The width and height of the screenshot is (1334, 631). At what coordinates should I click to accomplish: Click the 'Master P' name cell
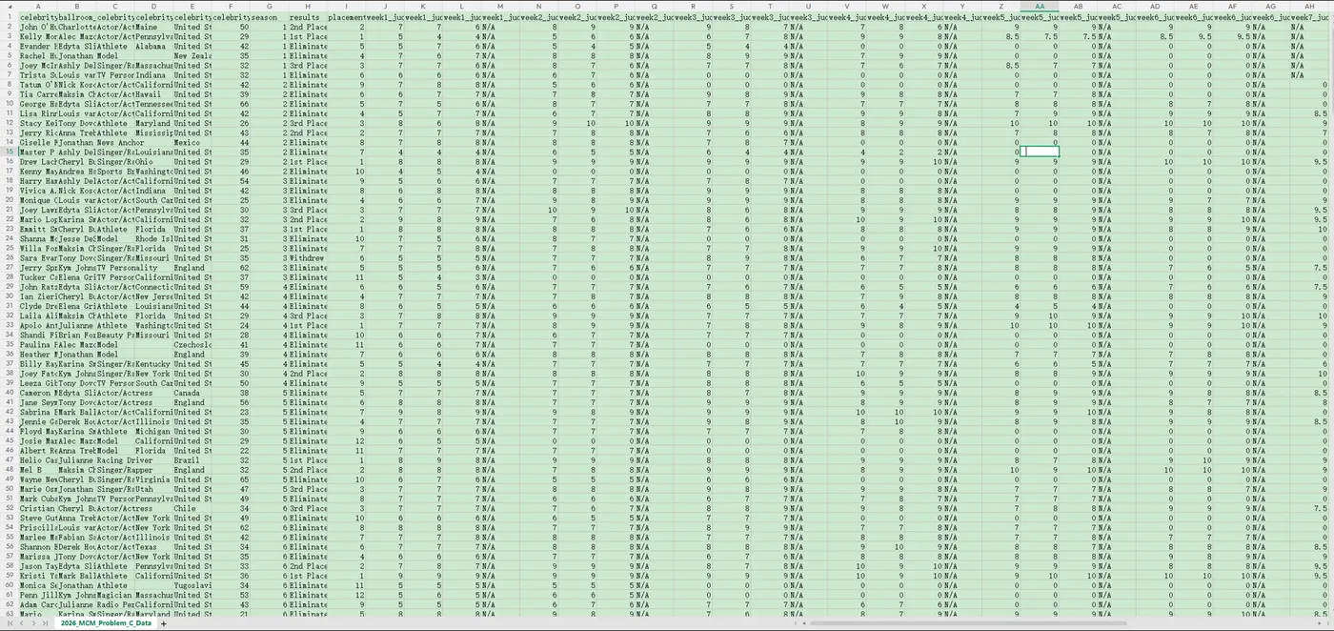[38, 152]
